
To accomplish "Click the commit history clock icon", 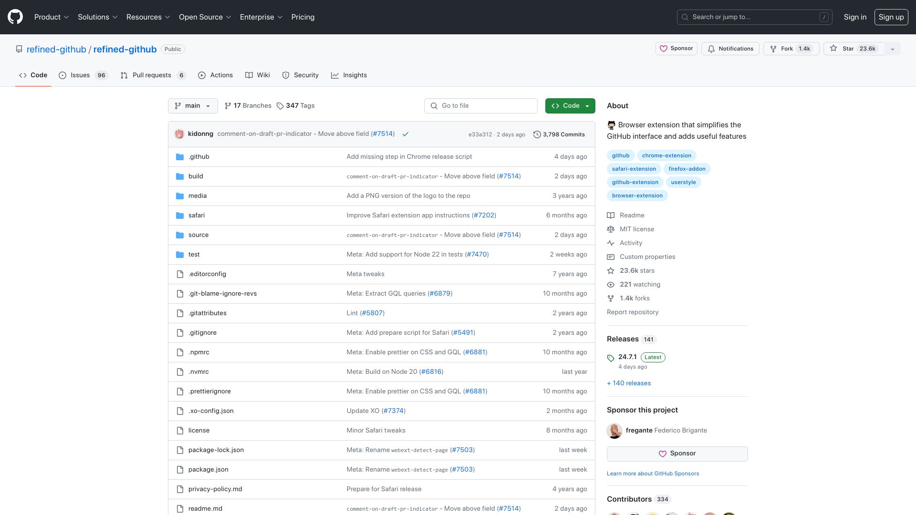I will 537,134.
